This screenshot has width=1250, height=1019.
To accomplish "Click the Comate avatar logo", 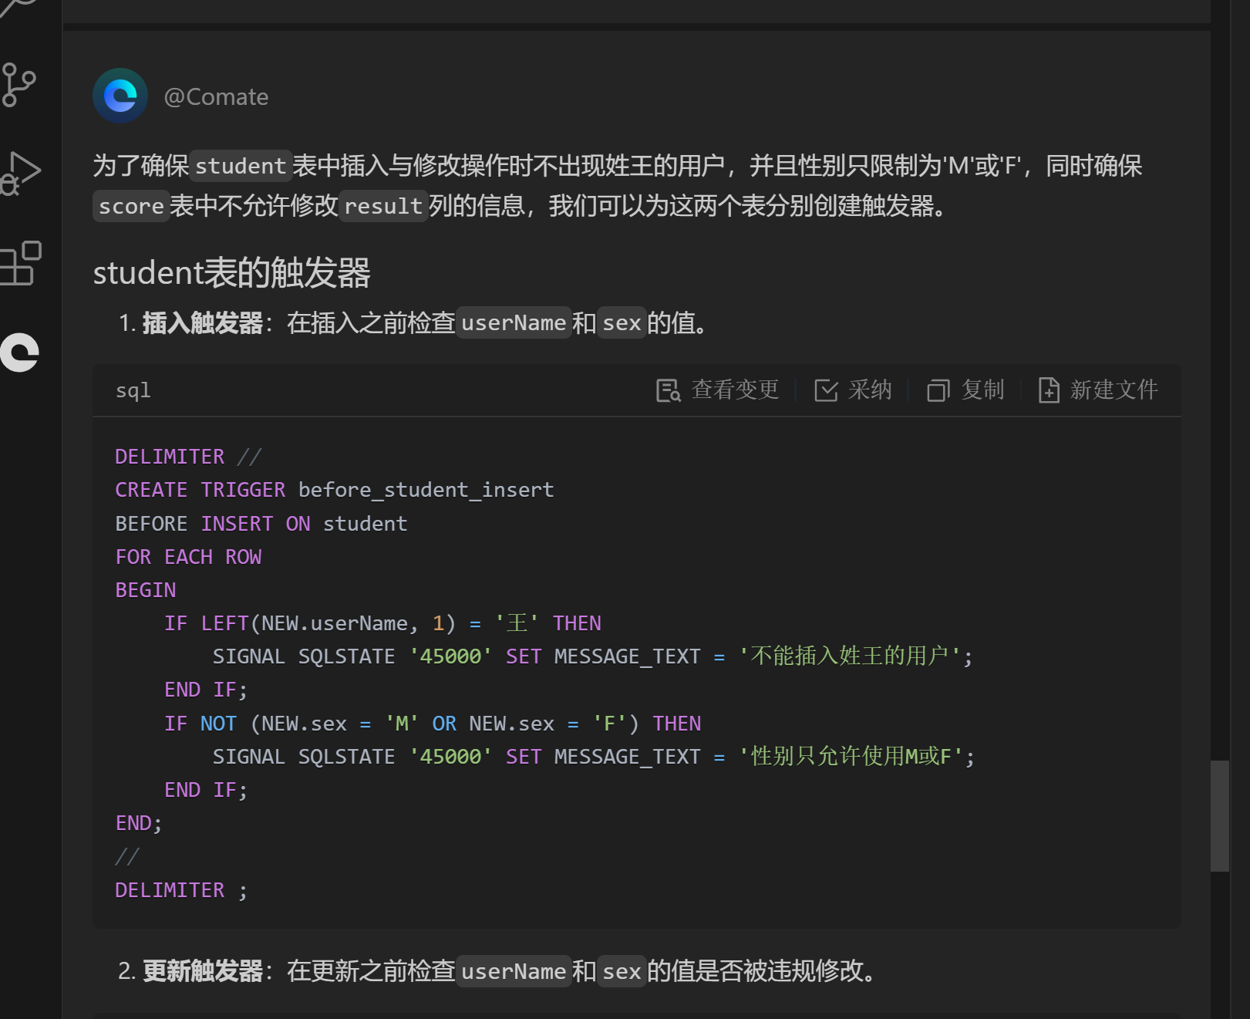I will (120, 96).
